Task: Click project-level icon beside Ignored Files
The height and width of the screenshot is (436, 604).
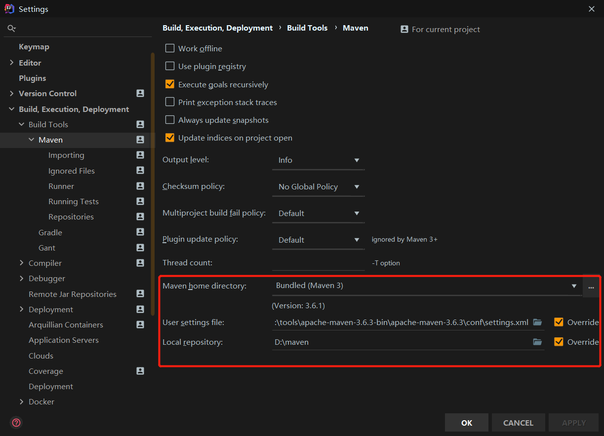Action: pyautogui.click(x=140, y=171)
